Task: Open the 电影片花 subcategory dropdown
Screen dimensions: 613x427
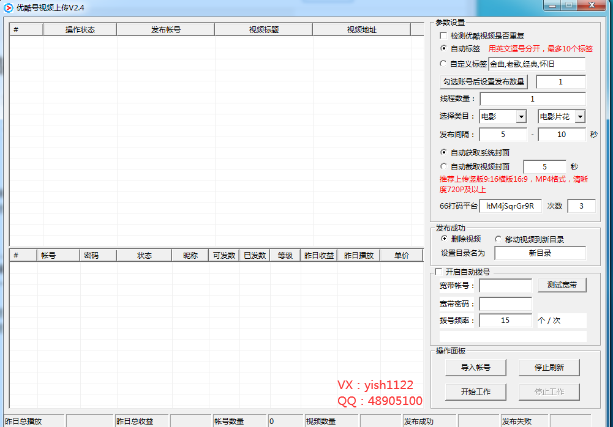Action: click(562, 116)
